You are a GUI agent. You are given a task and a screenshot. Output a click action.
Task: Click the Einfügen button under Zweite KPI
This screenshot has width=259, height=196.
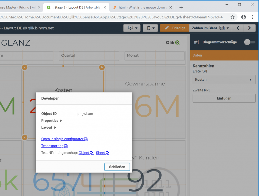[x=224, y=98]
